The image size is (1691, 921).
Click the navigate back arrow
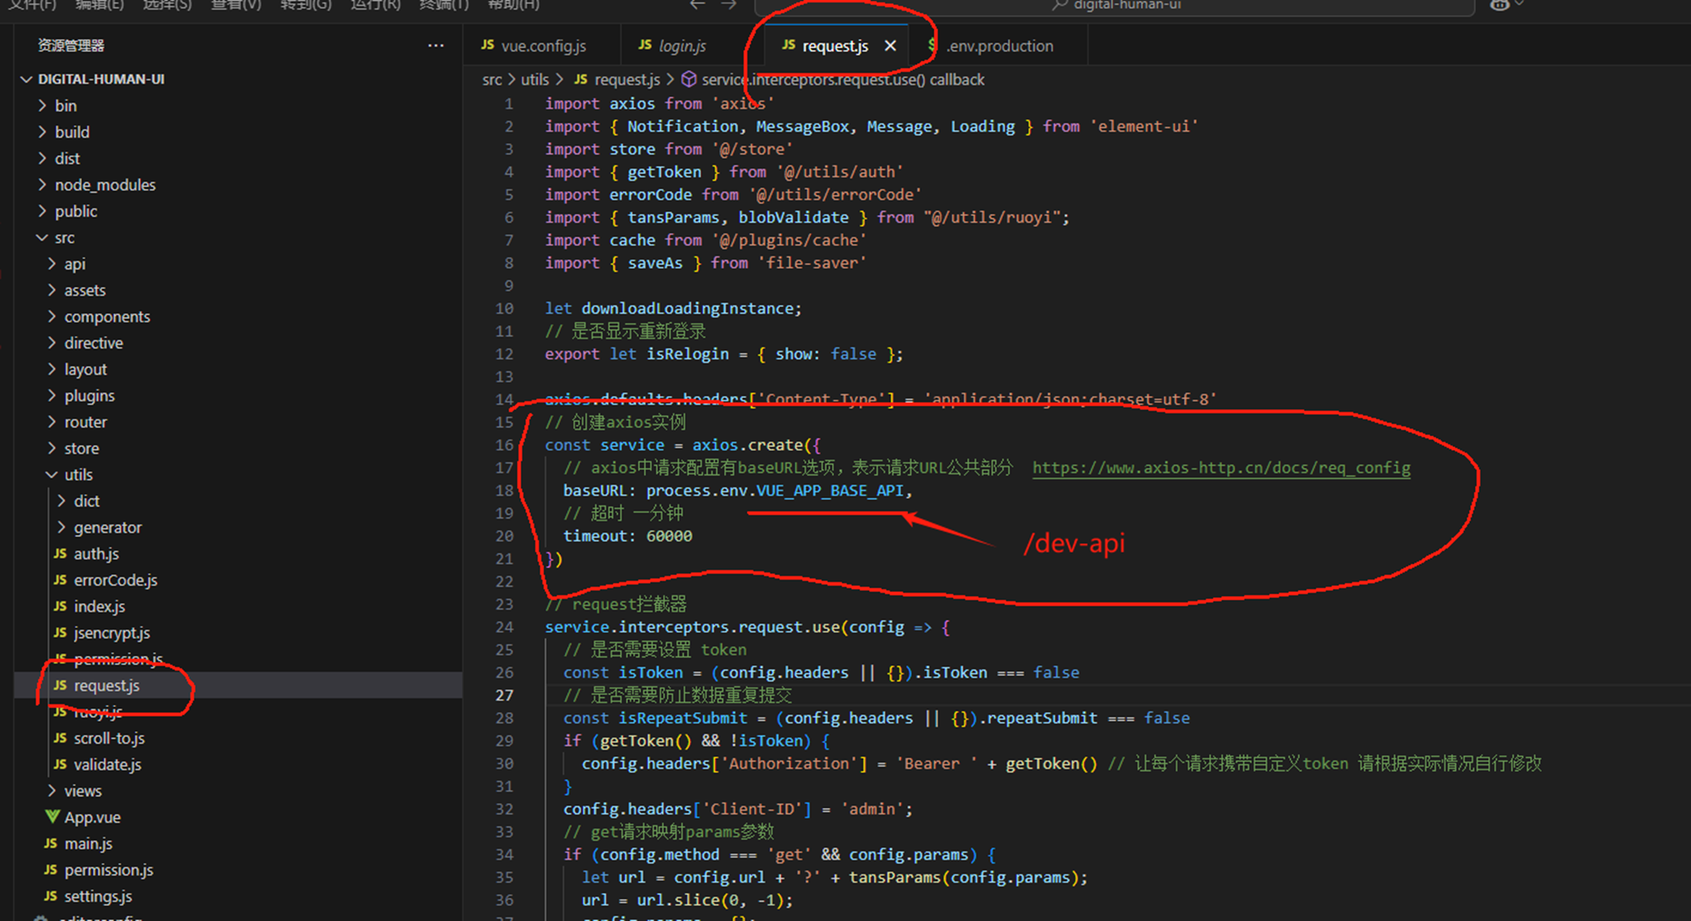tap(697, 5)
